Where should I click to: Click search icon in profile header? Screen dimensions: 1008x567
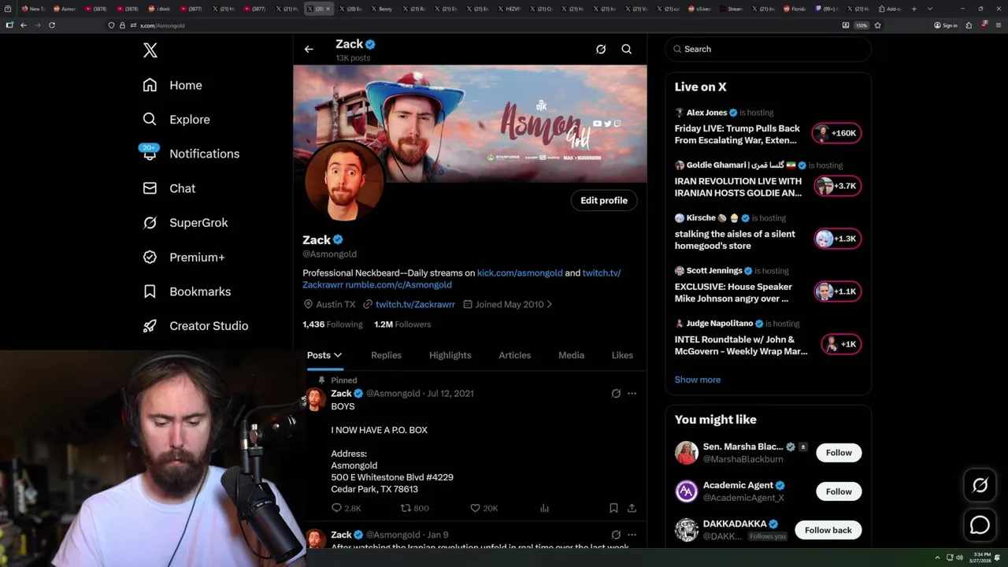627,49
